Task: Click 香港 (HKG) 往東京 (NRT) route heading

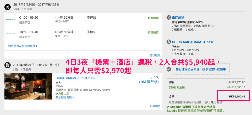Action: pos(187,22)
